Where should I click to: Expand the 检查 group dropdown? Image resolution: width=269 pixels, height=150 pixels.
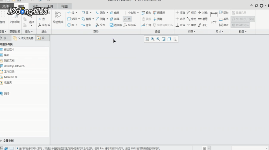point(243,32)
